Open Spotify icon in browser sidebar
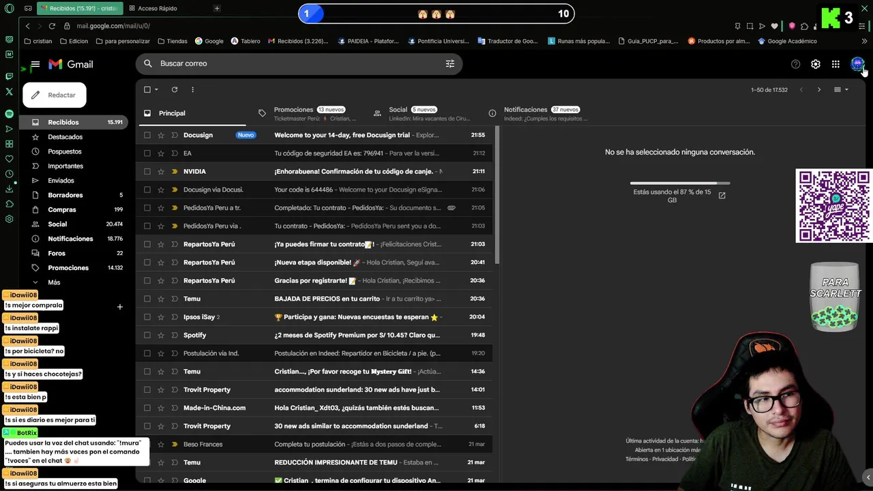Image resolution: width=873 pixels, height=491 pixels. [9, 114]
